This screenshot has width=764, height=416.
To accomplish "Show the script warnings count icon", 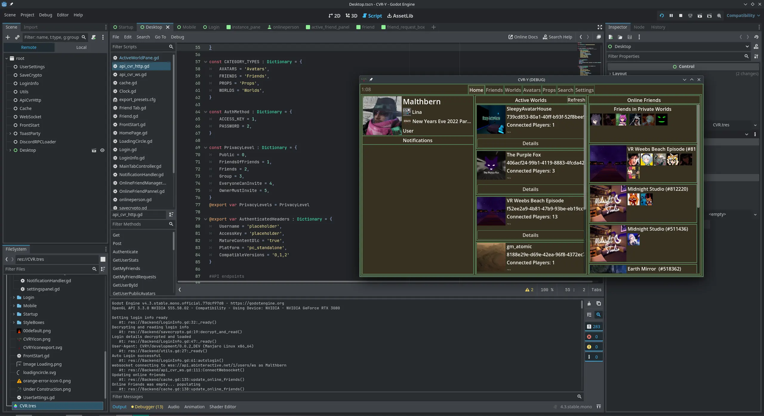I will (529, 290).
